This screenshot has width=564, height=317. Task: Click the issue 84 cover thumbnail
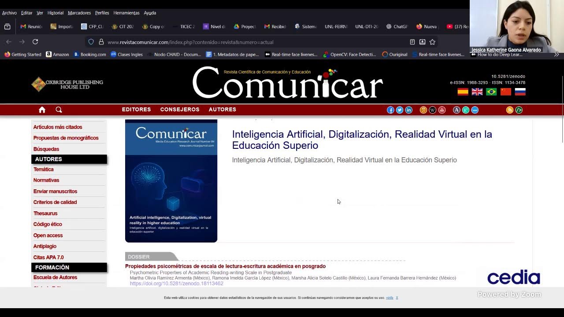point(171,181)
